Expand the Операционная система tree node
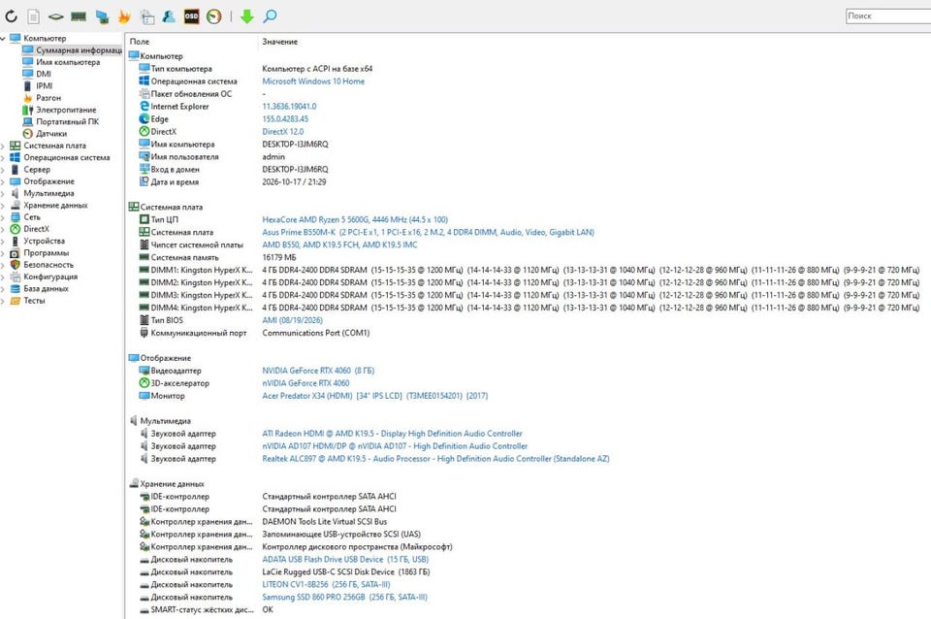931x619 pixels. 3,157
